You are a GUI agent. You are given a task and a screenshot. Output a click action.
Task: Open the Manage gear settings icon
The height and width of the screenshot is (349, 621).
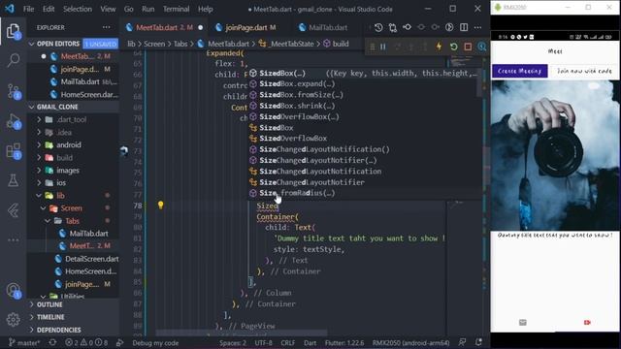pyautogui.click(x=13, y=319)
